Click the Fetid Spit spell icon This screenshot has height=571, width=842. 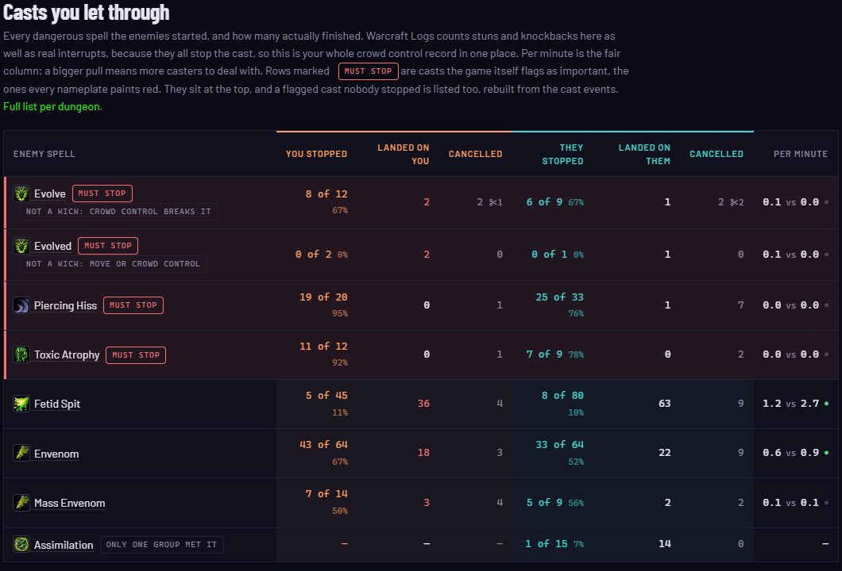[21, 404]
